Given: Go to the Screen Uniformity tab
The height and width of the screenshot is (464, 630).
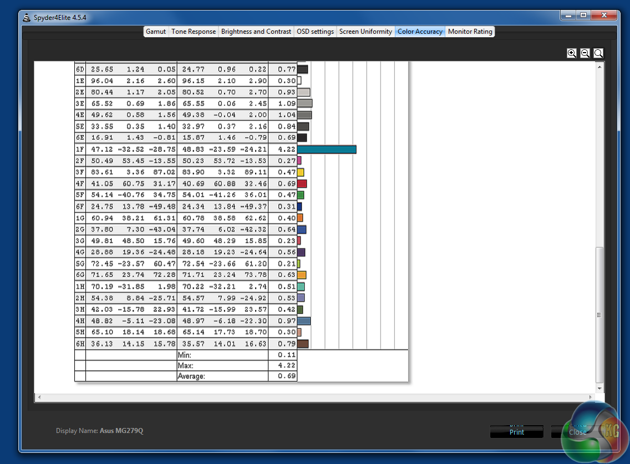Looking at the screenshot, I should [365, 31].
